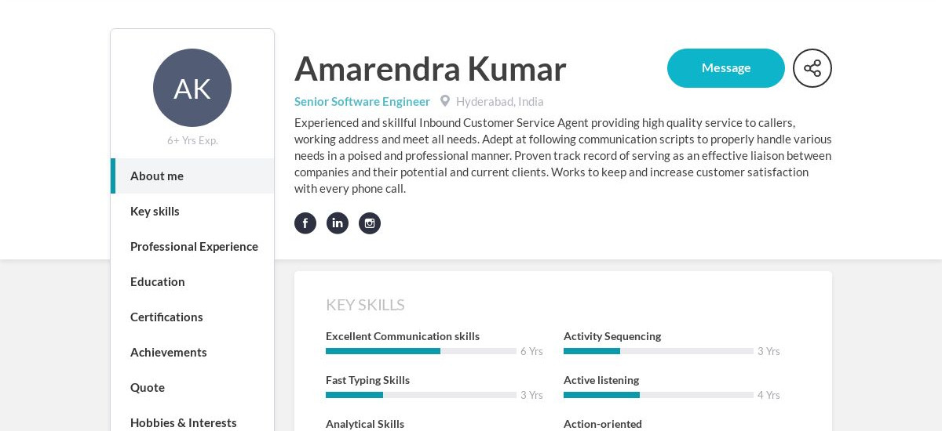Click the Active listening skill bar
The height and width of the screenshot is (431, 942).
coord(659,395)
